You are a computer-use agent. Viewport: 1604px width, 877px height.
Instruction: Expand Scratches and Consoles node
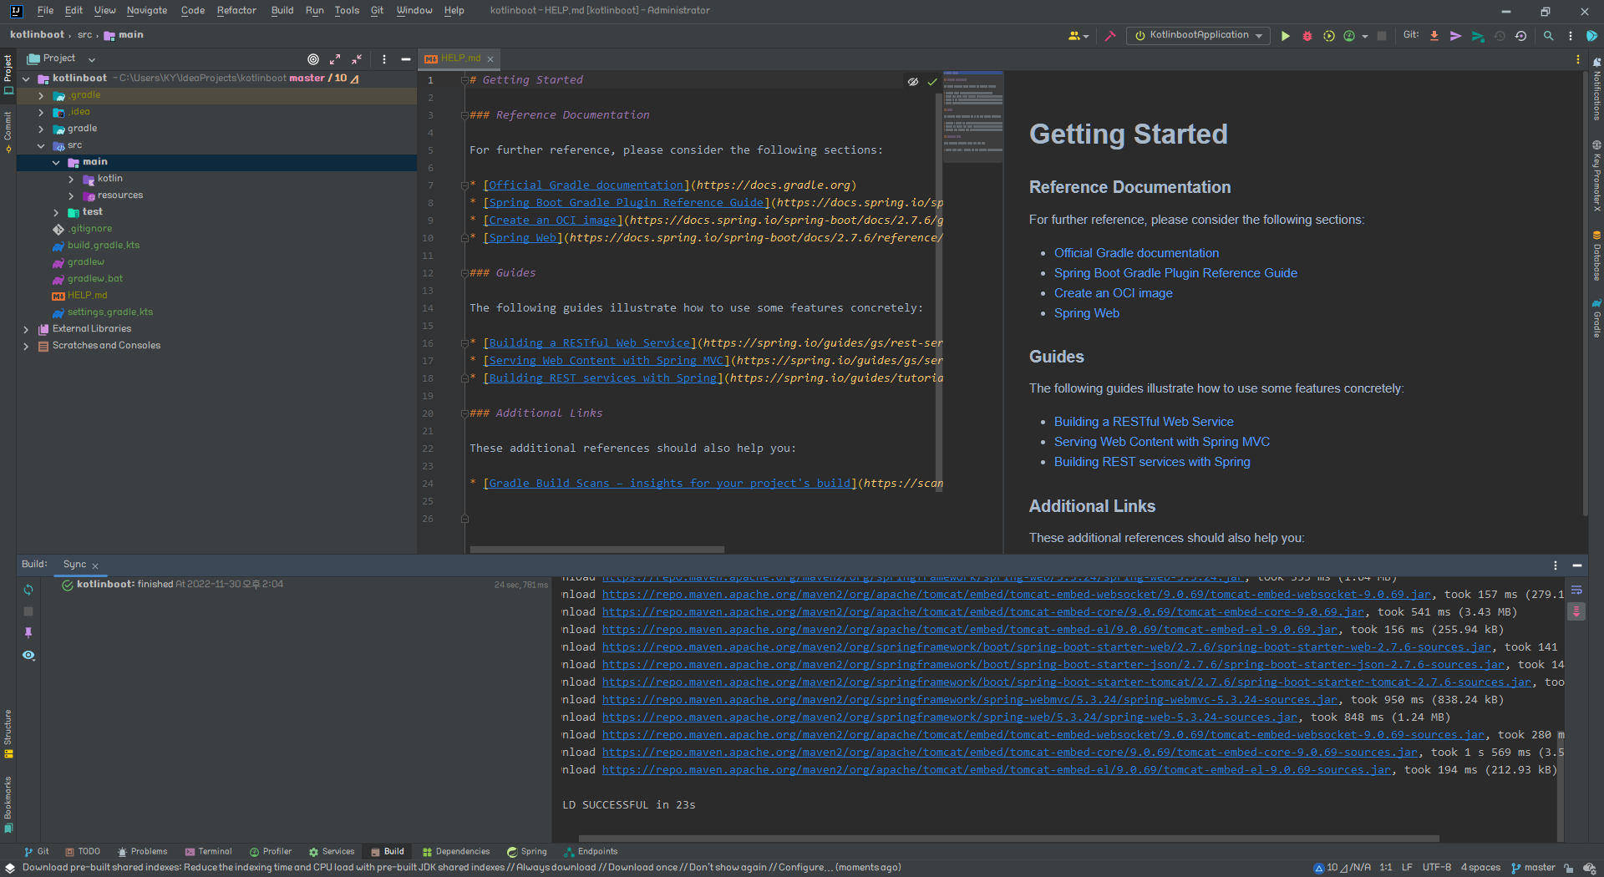pyautogui.click(x=26, y=346)
